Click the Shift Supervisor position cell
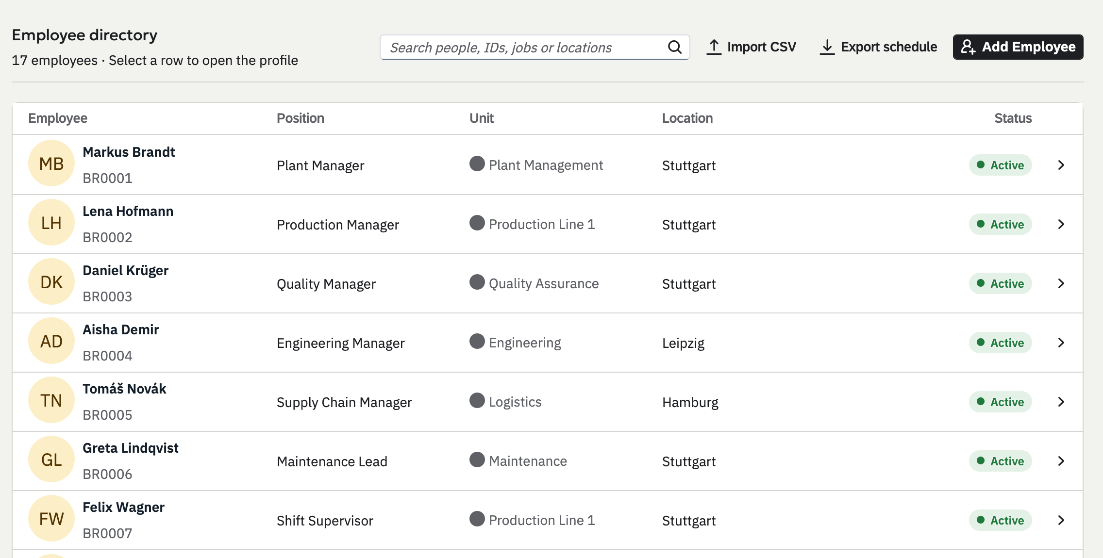 (325, 521)
